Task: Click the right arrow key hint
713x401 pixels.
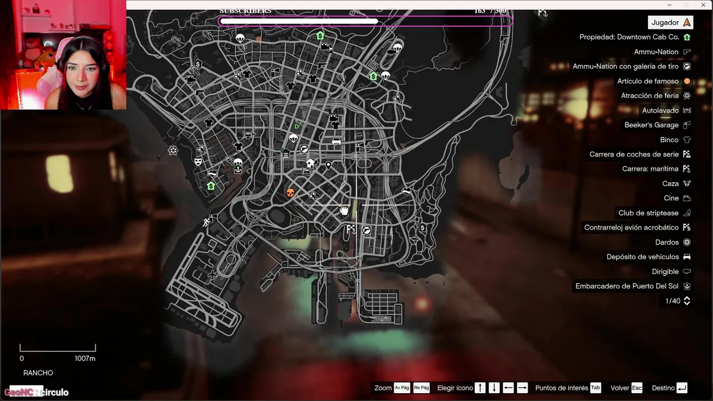Action: (522, 388)
